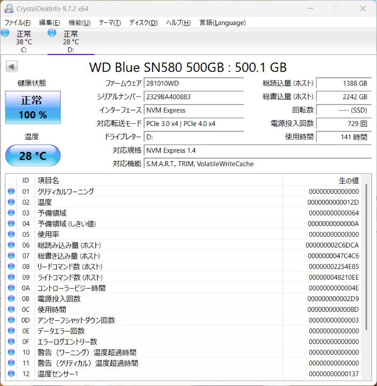Switch to the C: drive tab

click(24, 41)
